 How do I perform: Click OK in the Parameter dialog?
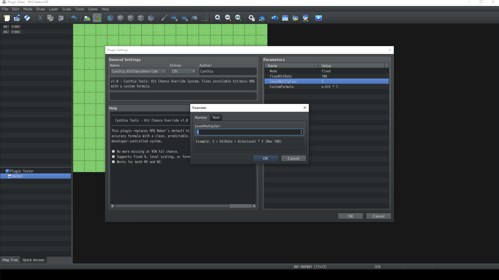pyautogui.click(x=265, y=158)
